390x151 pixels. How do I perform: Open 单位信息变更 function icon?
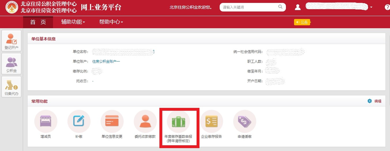112,121
